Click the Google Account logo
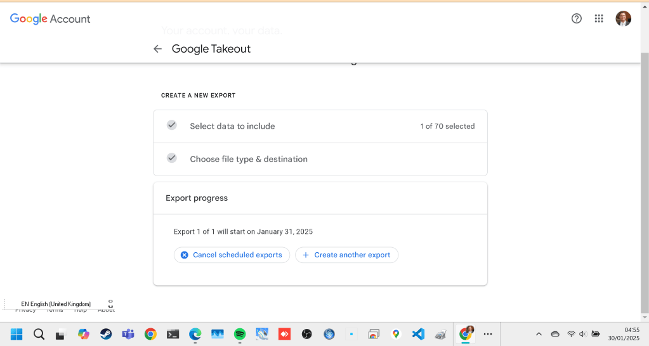The image size is (649, 346). (x=50, y=18)
